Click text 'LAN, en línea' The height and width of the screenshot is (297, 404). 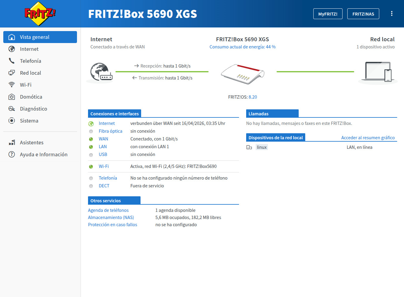[360, 147]
